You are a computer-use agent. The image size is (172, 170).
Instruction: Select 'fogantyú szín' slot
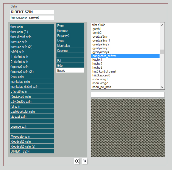32,67
